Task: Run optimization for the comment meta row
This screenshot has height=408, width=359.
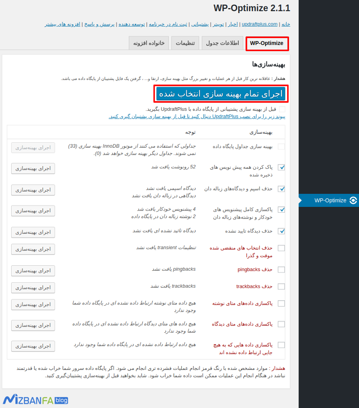Action: tap(33, 325)
